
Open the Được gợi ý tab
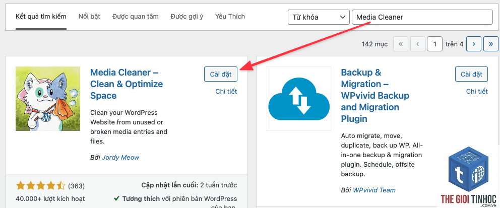[x=186, y=17]
